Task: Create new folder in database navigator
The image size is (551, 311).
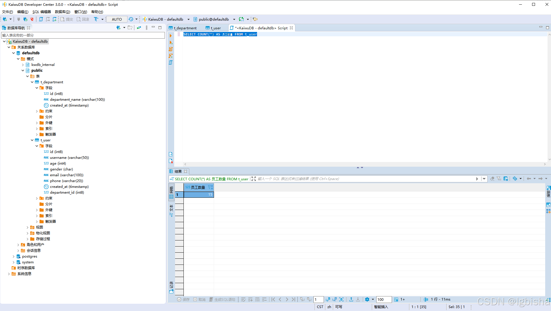Action: pos(130,28)
